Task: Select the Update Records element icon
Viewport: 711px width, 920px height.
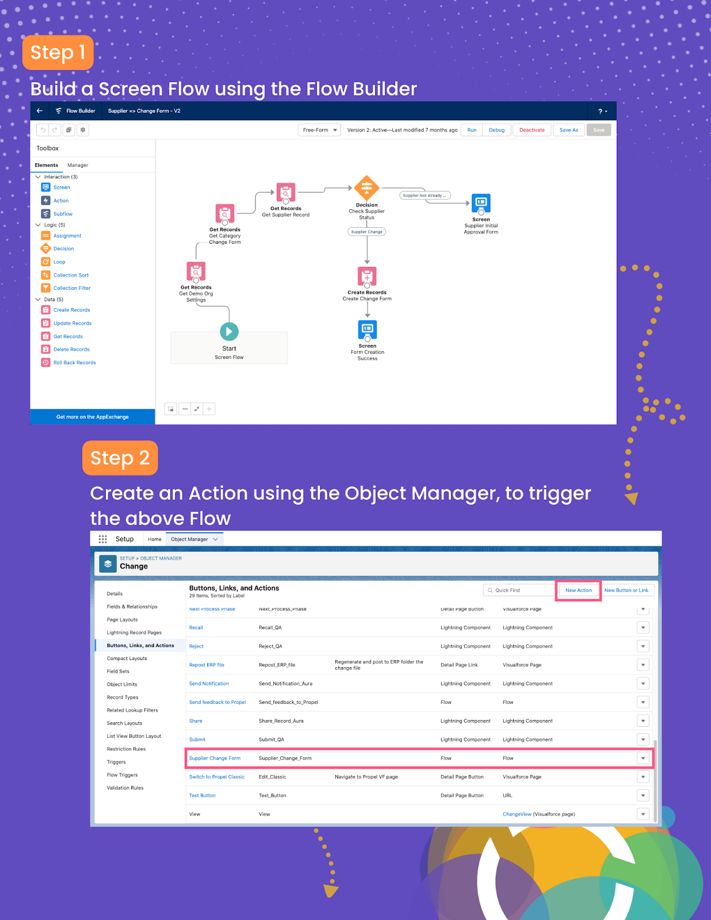Action: point(46,323)
